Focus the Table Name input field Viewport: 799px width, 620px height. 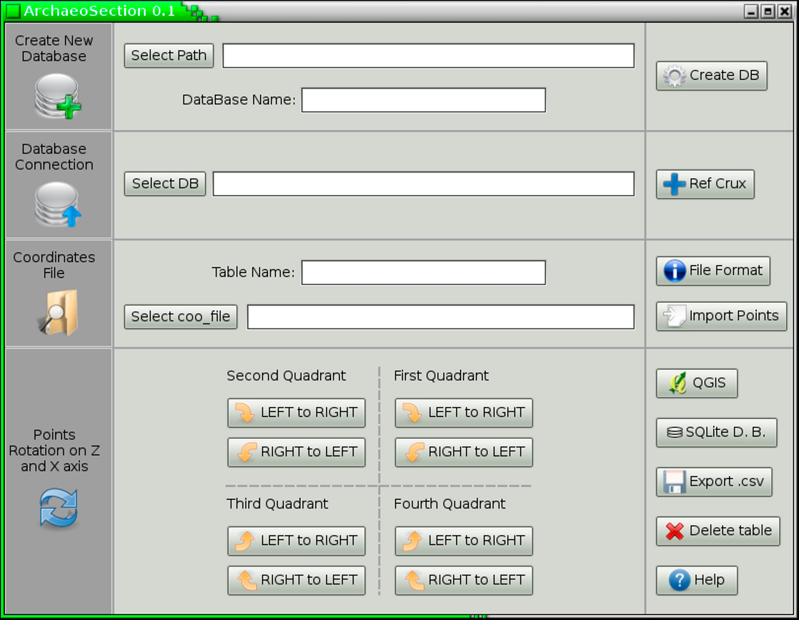click(423, 272)
